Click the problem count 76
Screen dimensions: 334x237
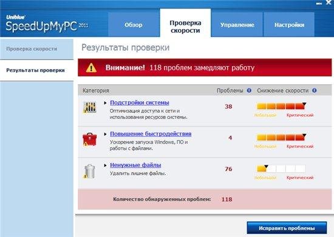point(228,169)
